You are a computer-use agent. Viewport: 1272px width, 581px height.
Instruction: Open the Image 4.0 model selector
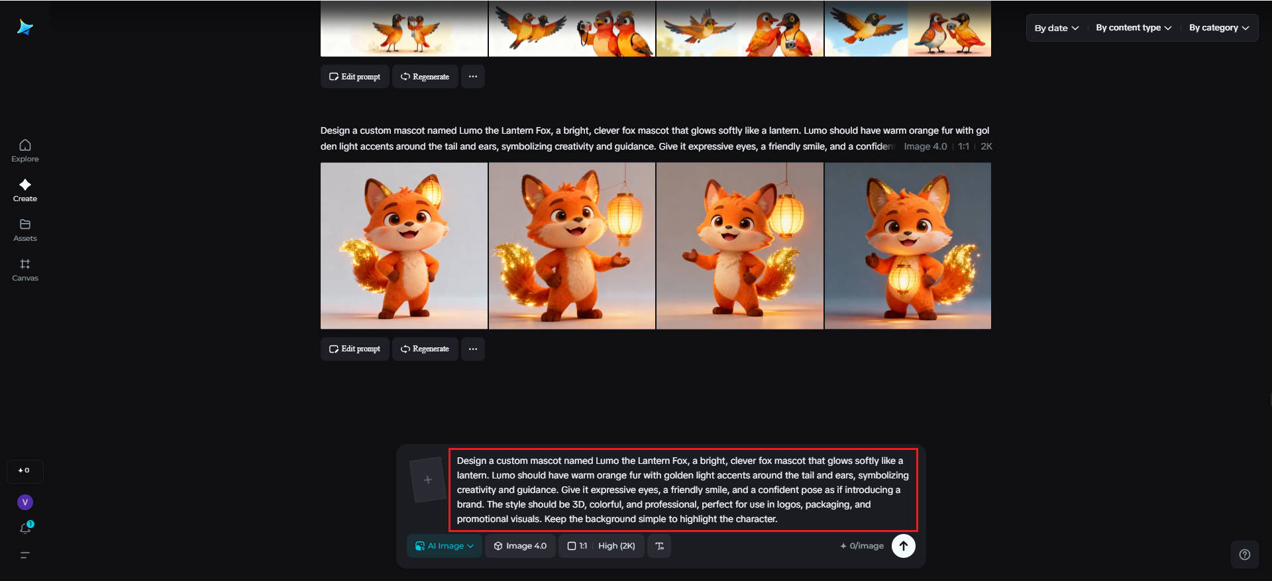[520, 546]
